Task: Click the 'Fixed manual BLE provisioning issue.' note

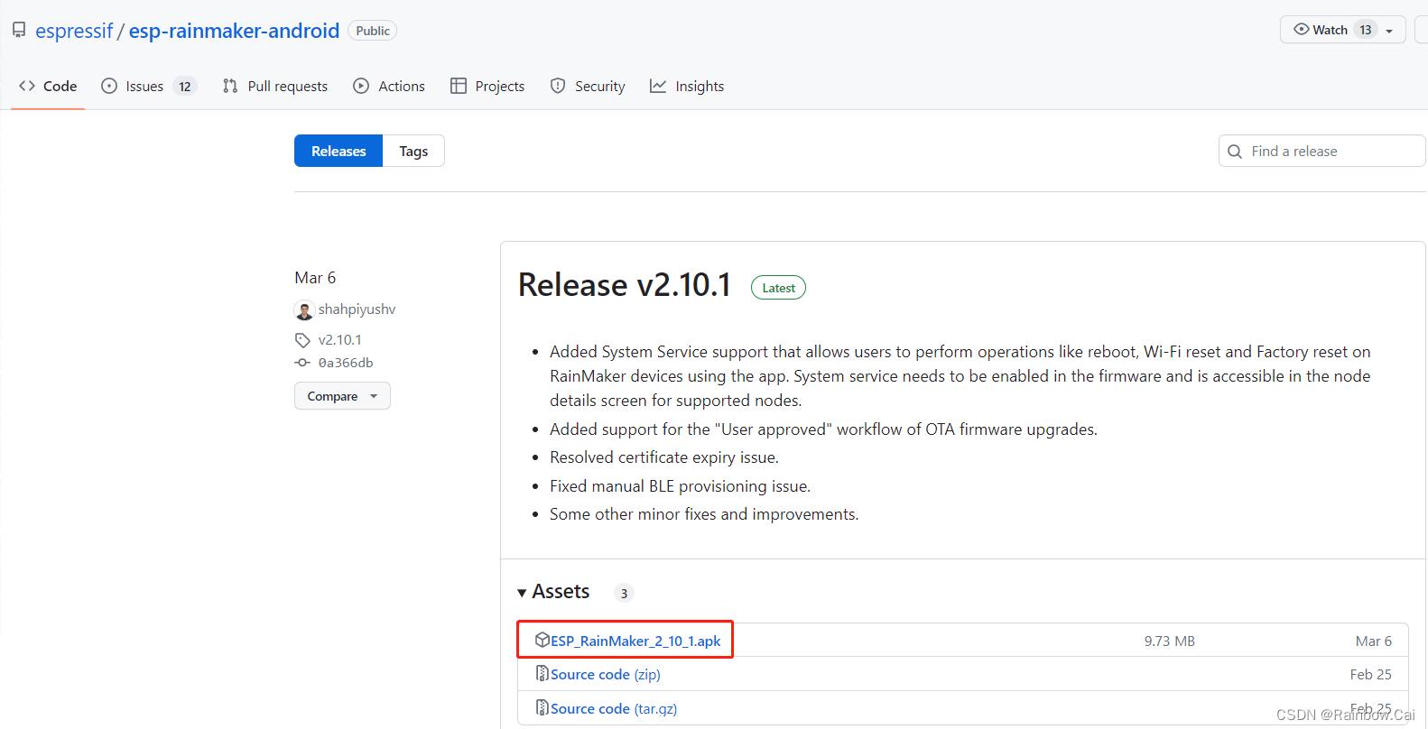Action: tap(681, 486)
